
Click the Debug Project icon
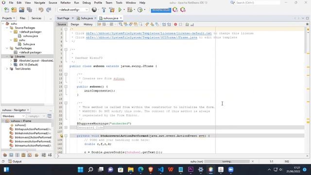click(130, 10)
